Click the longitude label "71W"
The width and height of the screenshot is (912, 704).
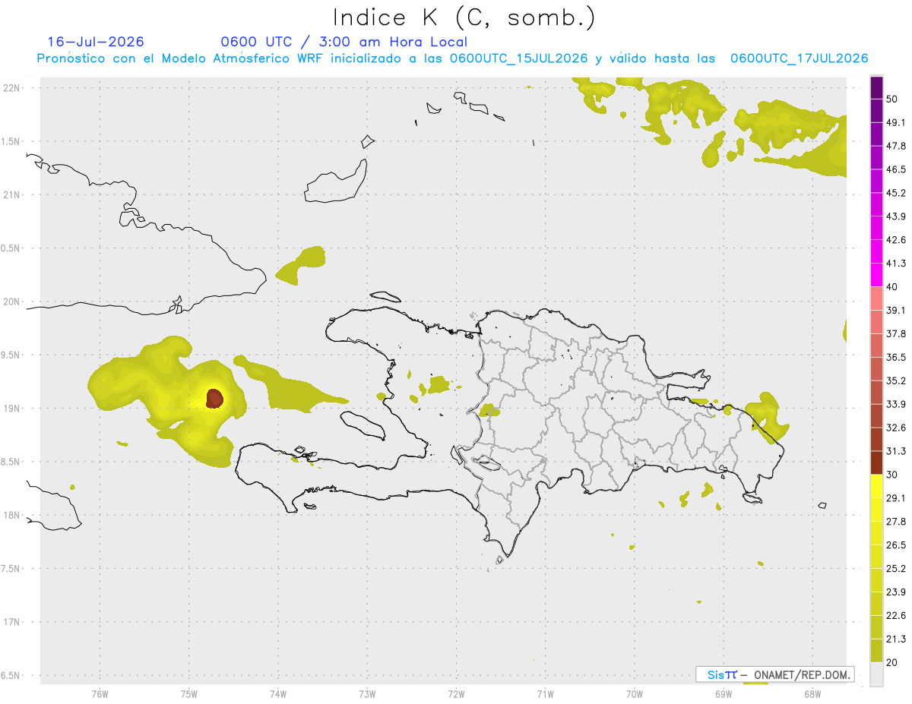point(545,693)
